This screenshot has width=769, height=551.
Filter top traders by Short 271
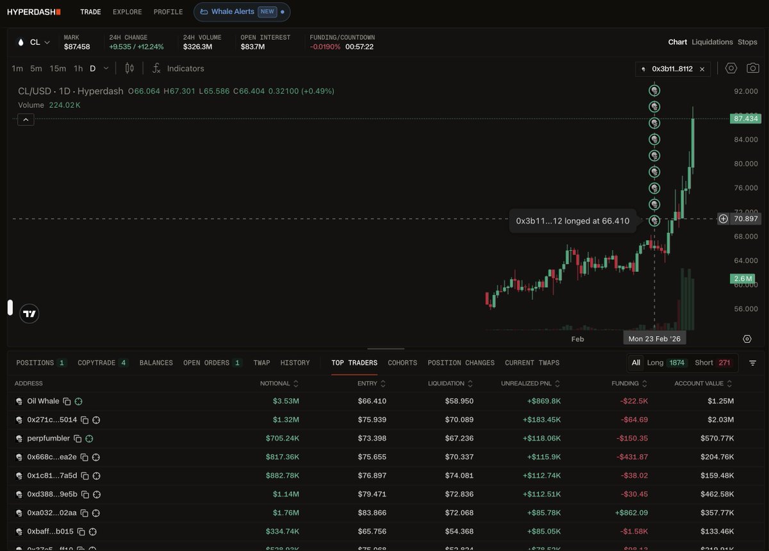[x=713, y=362]
